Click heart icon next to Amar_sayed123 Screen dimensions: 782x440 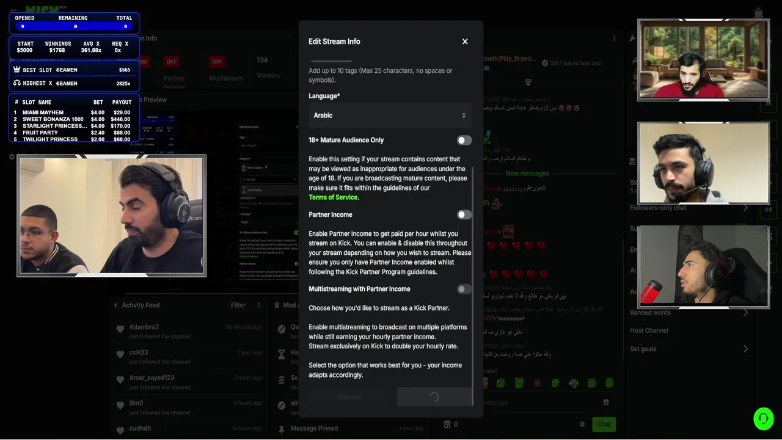click(x=120, y=380)
